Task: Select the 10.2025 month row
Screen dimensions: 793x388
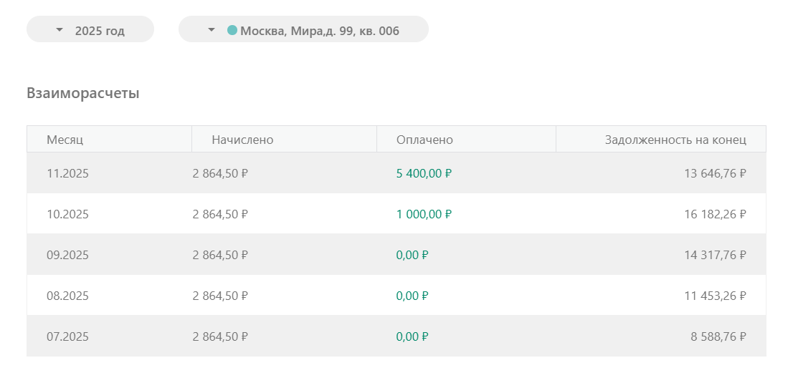Action: click(68, 214)
